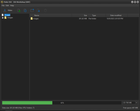Click the ISO Workshop title bar app icon
Screen dimensions: 140x111
click(2, 2)
